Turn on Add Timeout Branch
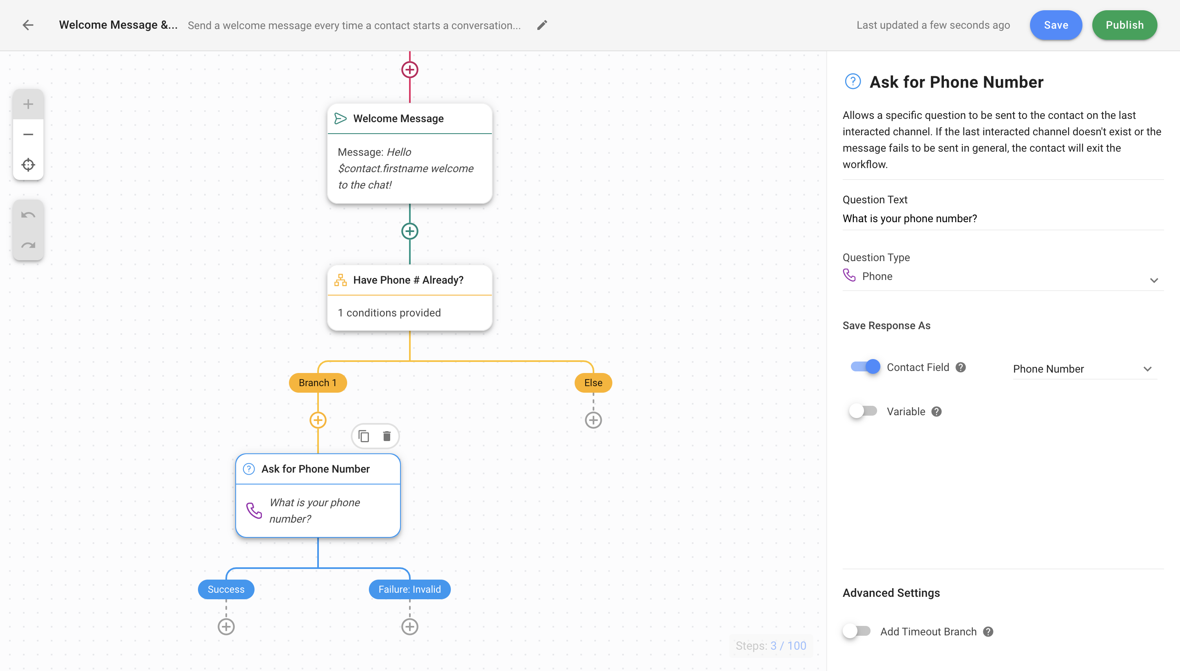The width and height of the screenshot is (1180, 671). [857, 631]
